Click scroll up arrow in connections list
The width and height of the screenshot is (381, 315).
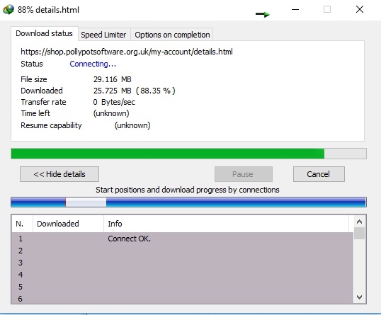[360, 222]
